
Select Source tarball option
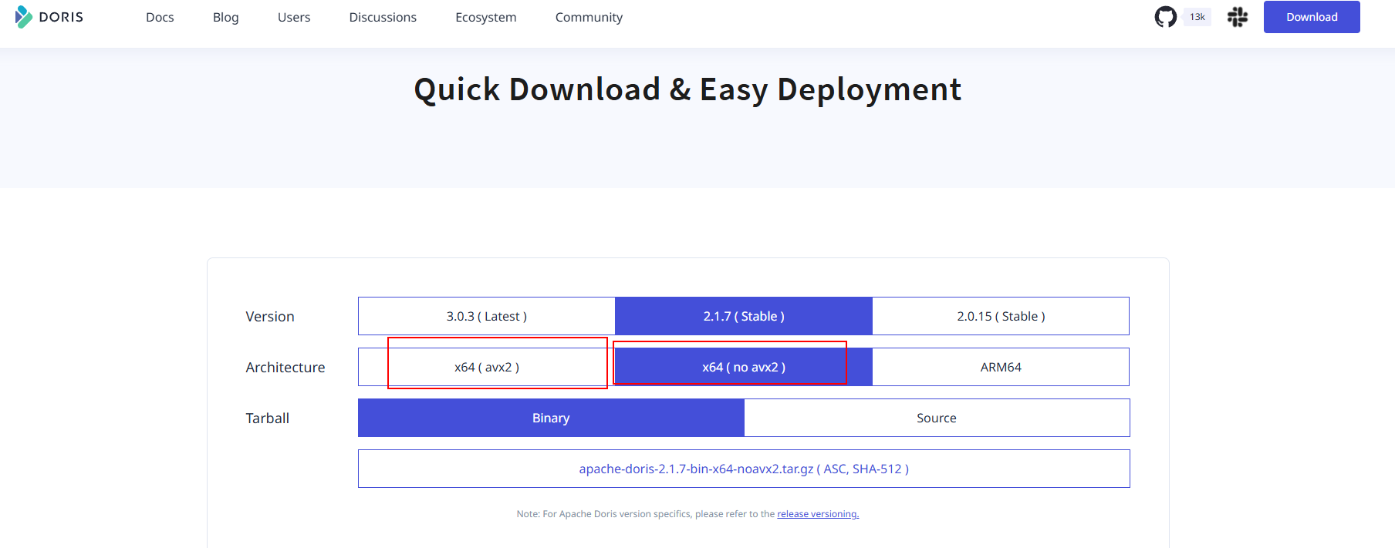(937, 418)
